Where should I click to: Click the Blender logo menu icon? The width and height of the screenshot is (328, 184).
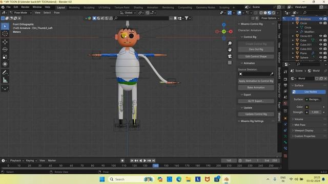(x=3, y=7)
